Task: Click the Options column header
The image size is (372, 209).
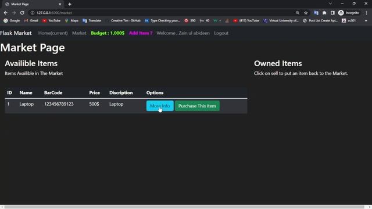Action: 155,93
